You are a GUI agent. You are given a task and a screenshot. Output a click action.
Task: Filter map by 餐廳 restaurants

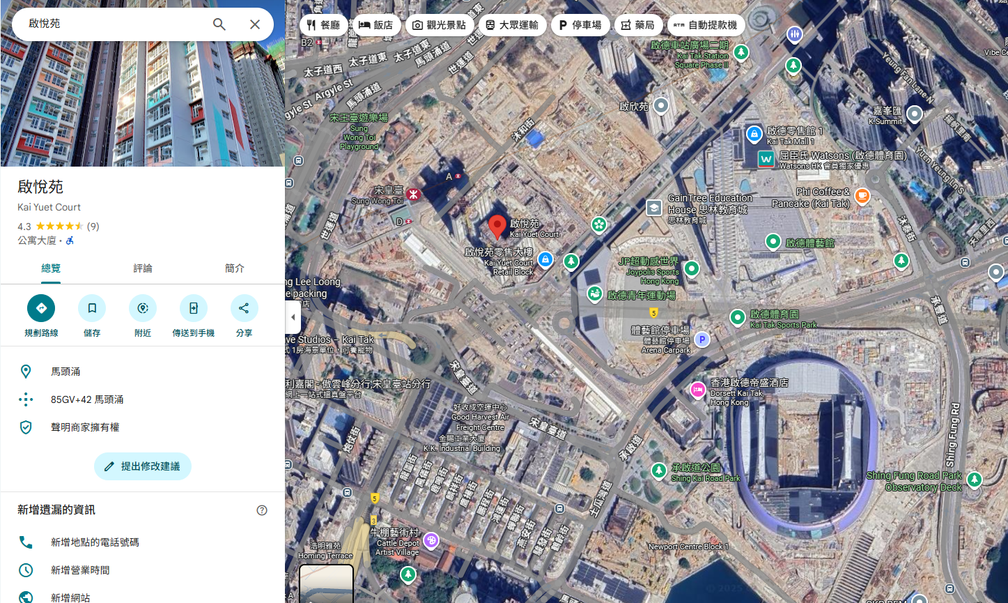pos(323,24)
